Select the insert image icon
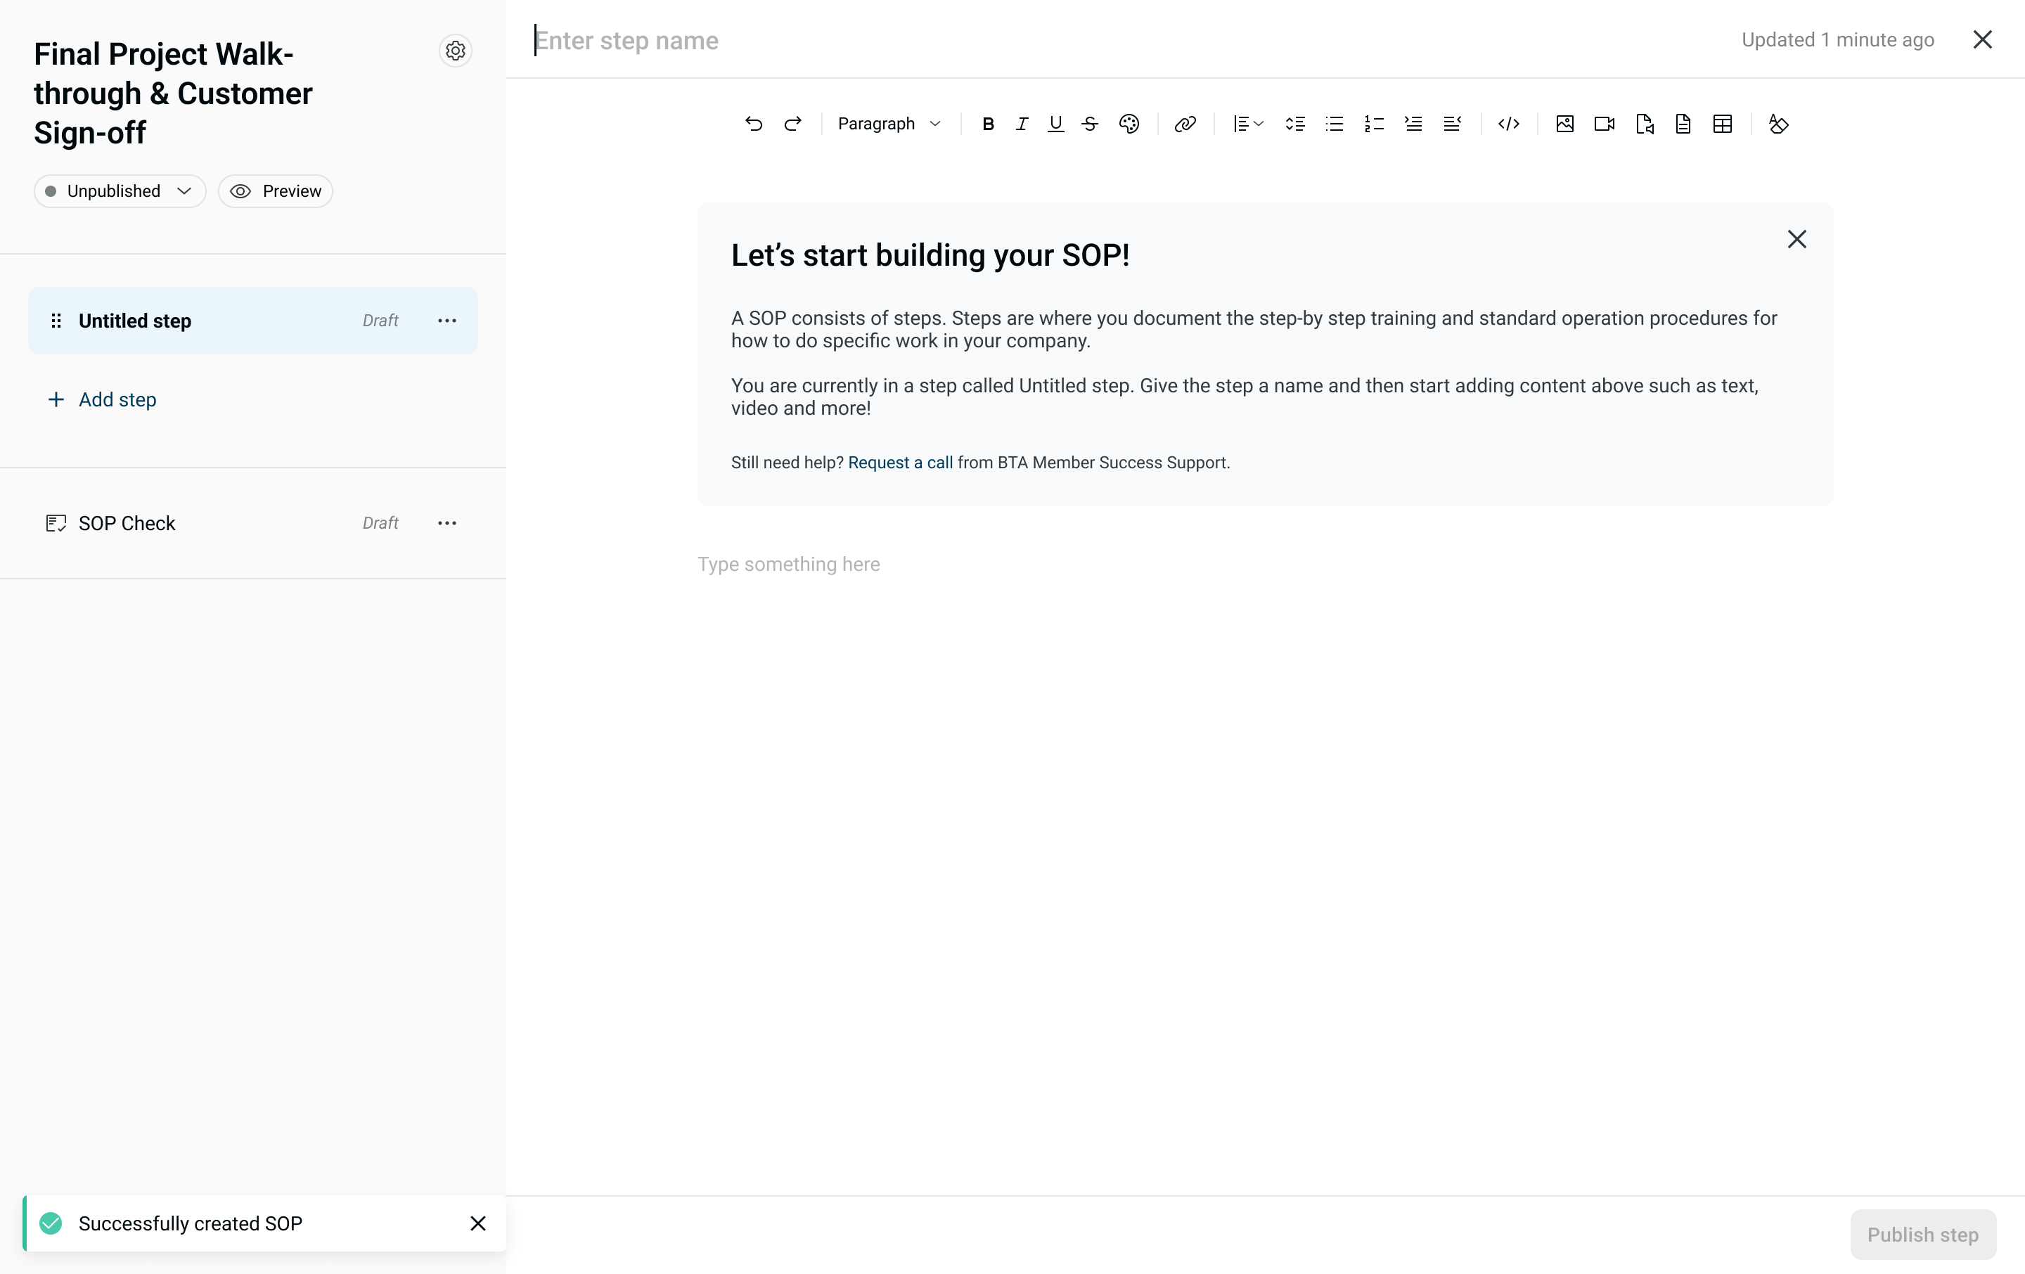 1564,124
